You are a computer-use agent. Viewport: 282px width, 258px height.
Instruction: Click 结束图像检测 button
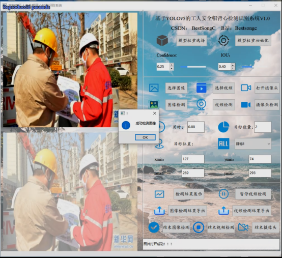(176, 227)
